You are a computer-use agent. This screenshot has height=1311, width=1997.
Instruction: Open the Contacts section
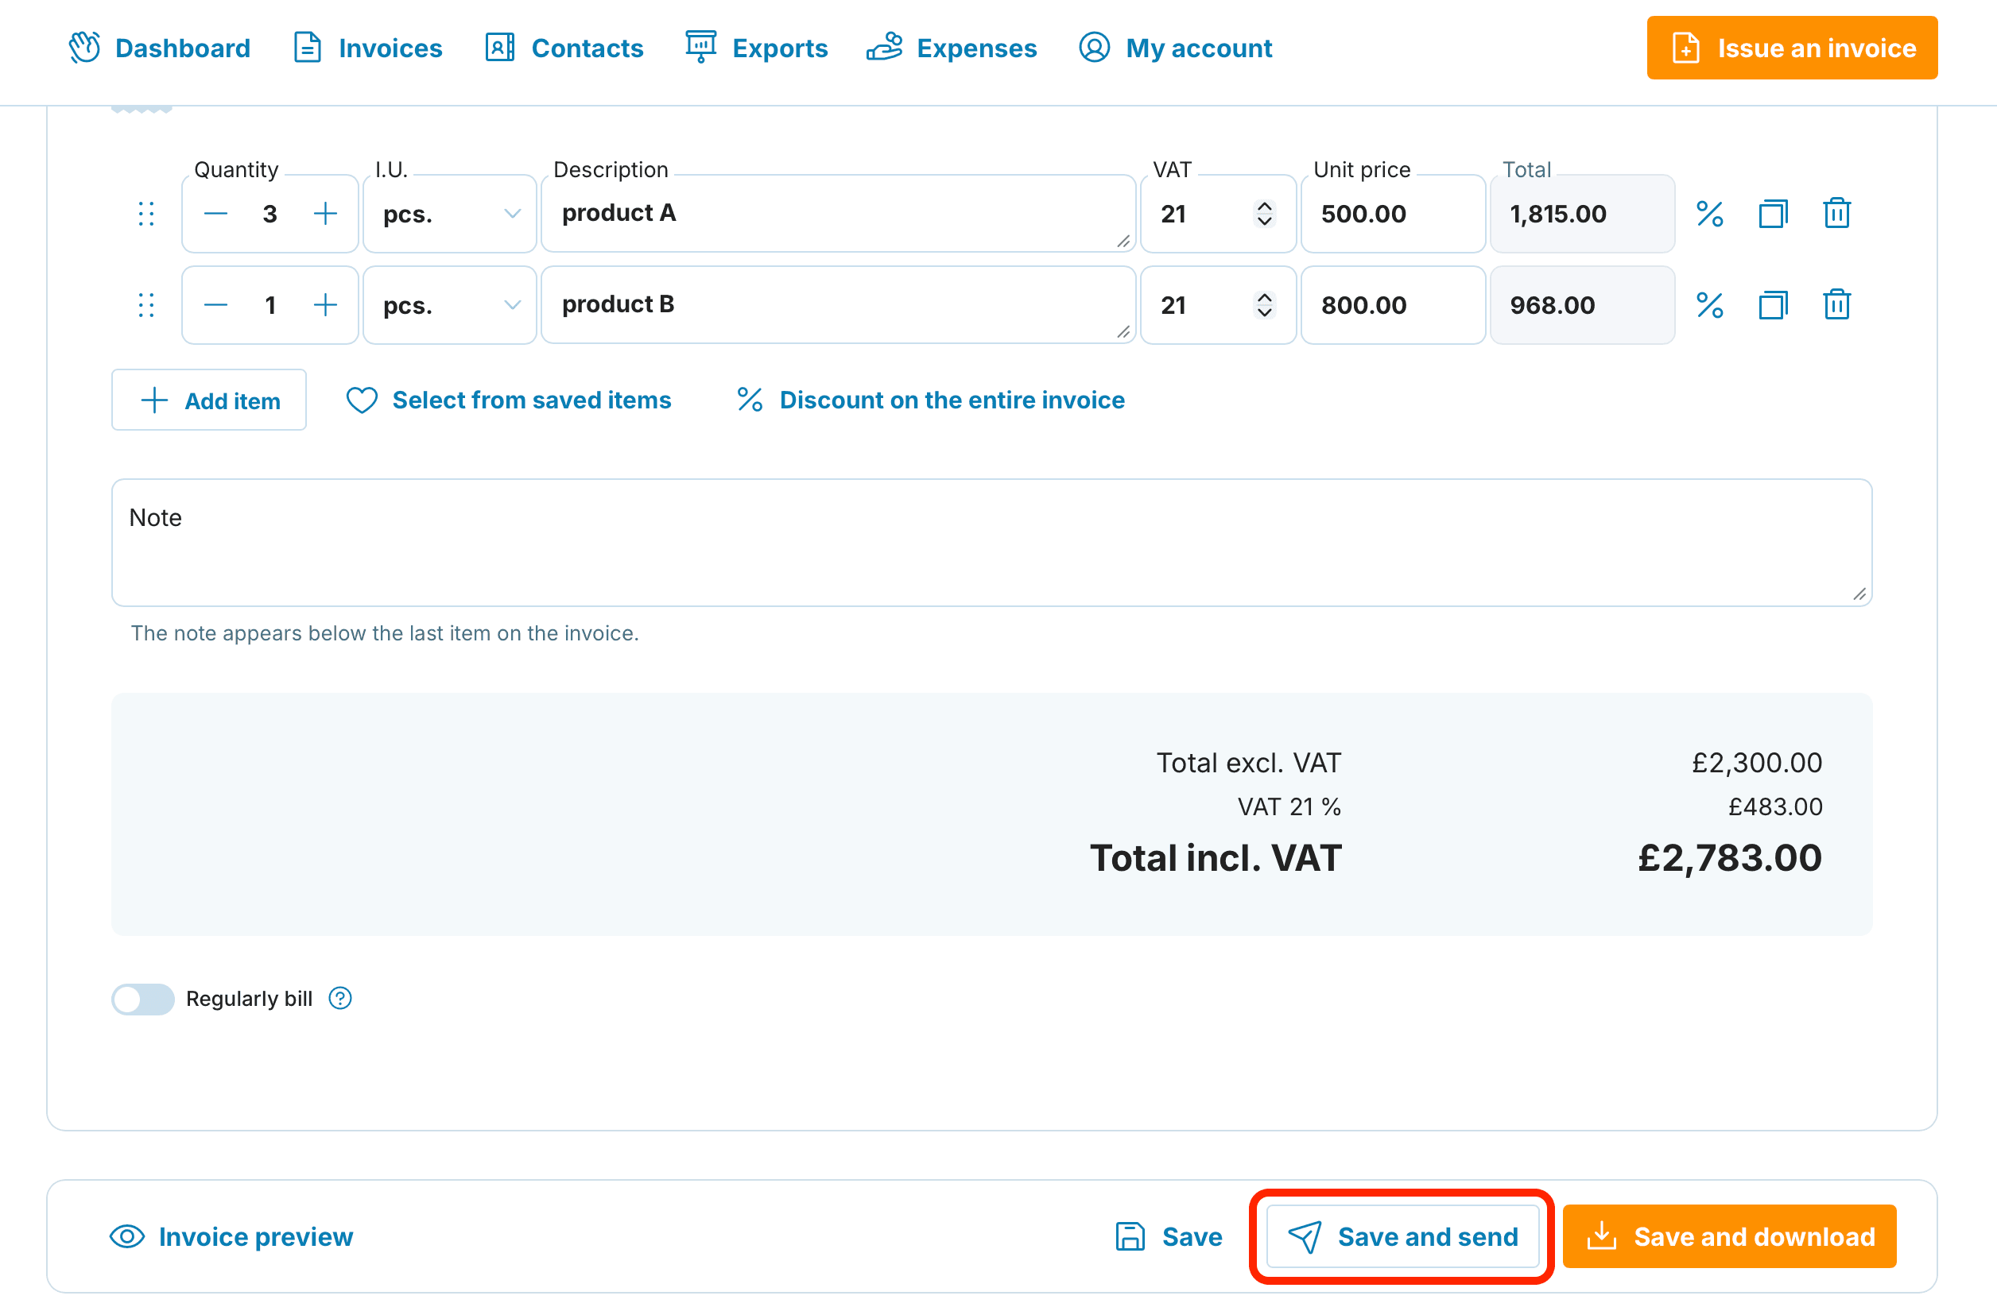tap(564, 48)
